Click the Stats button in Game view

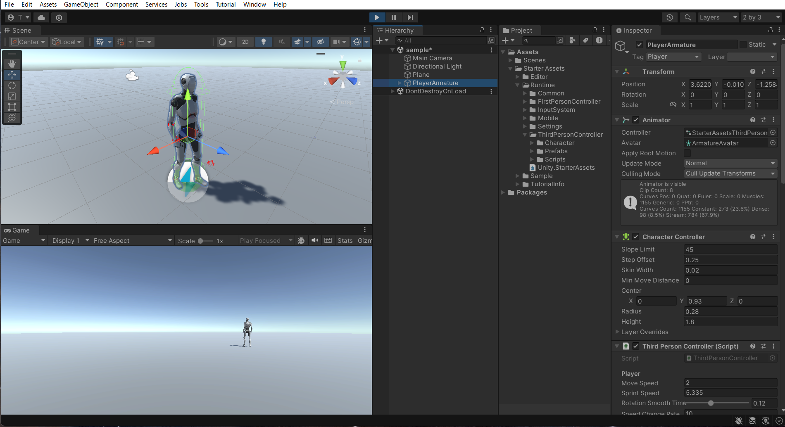coord(345,241)
